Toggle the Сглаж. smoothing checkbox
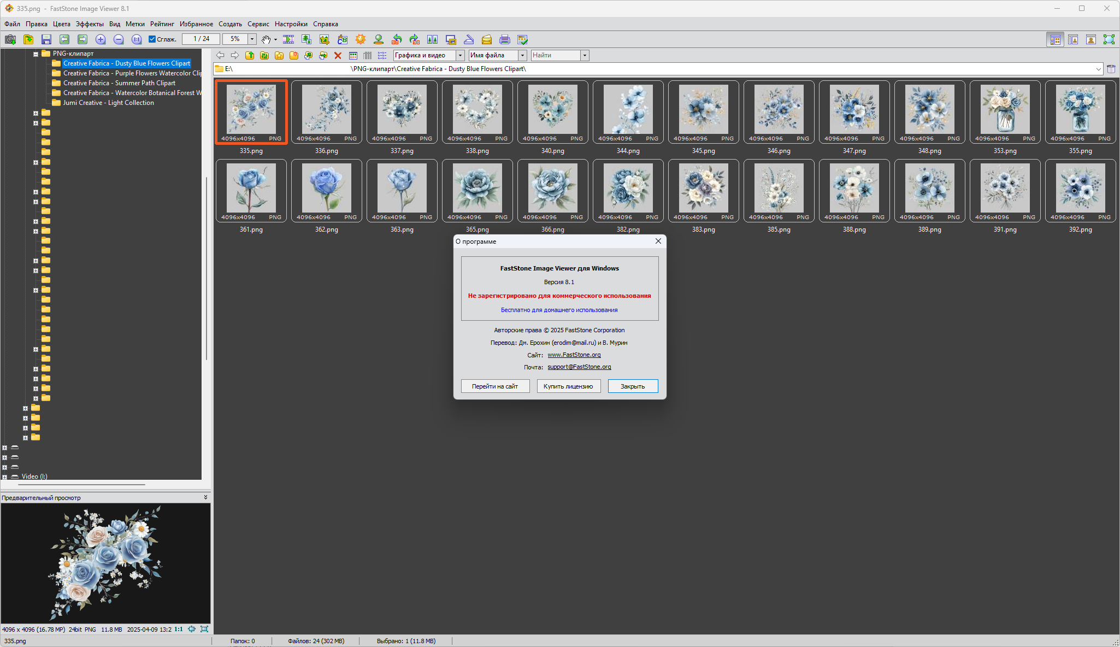The height and width of the screenshot is (647, 1120). coord(152,39)
